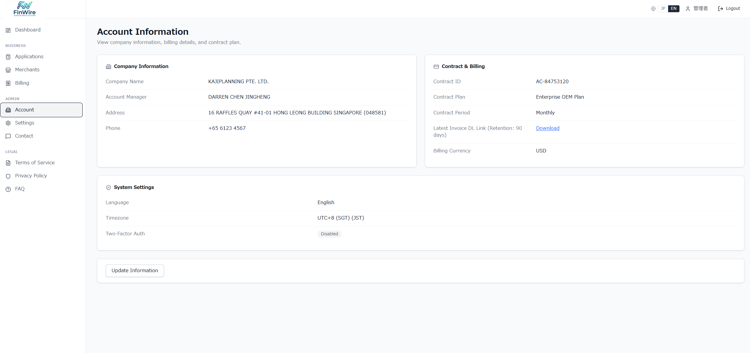The height and width of the screenshot is (353, 750).
Task: Open Applications via its sidebar icon
Action: 8,57
